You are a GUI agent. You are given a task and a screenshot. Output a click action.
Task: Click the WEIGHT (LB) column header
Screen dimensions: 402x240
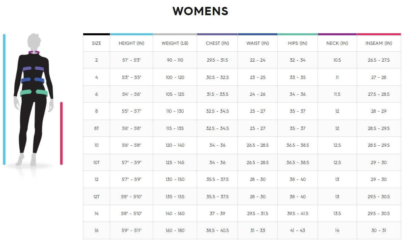point(175,43)
